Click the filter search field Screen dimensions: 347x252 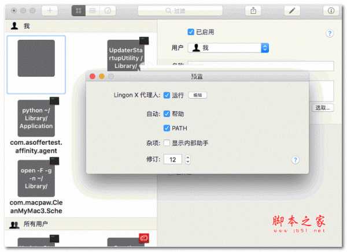coord(180,10)
